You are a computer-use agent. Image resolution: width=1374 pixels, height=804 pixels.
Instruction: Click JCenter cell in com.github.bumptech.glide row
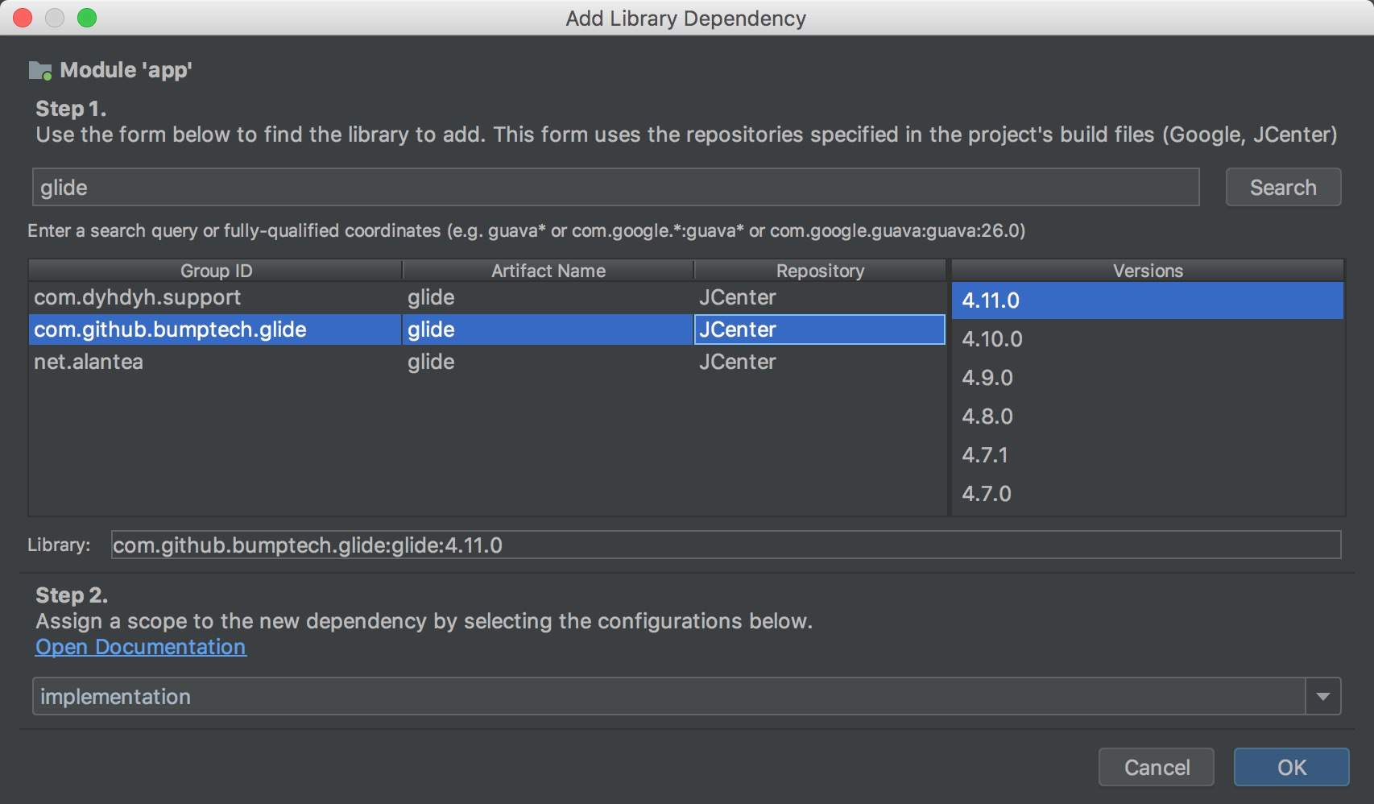coord(820,329)
